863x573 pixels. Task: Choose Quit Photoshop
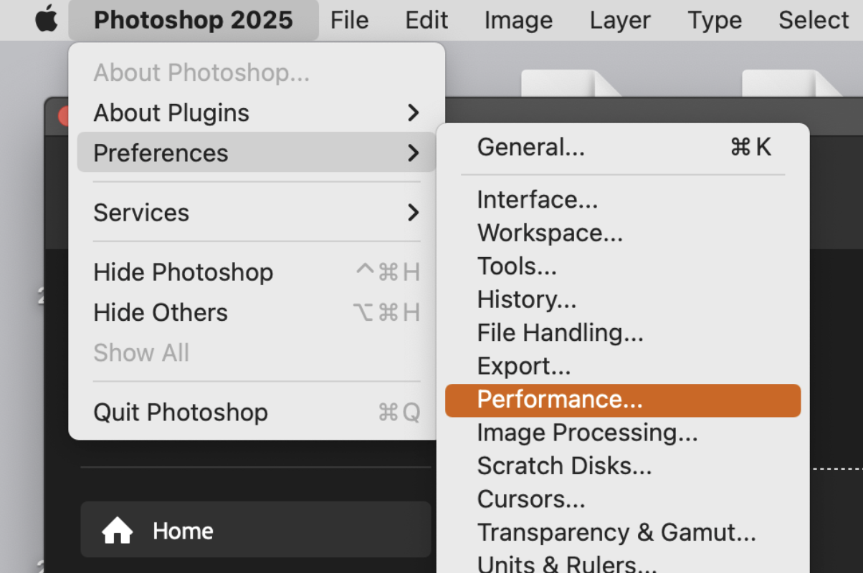coord(180,412)
